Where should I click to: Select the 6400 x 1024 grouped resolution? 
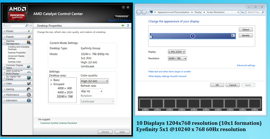(x=65, y=92)
